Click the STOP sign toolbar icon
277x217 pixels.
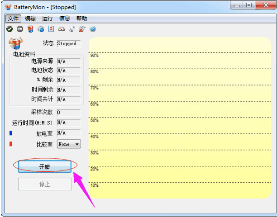tap(20, 29)
